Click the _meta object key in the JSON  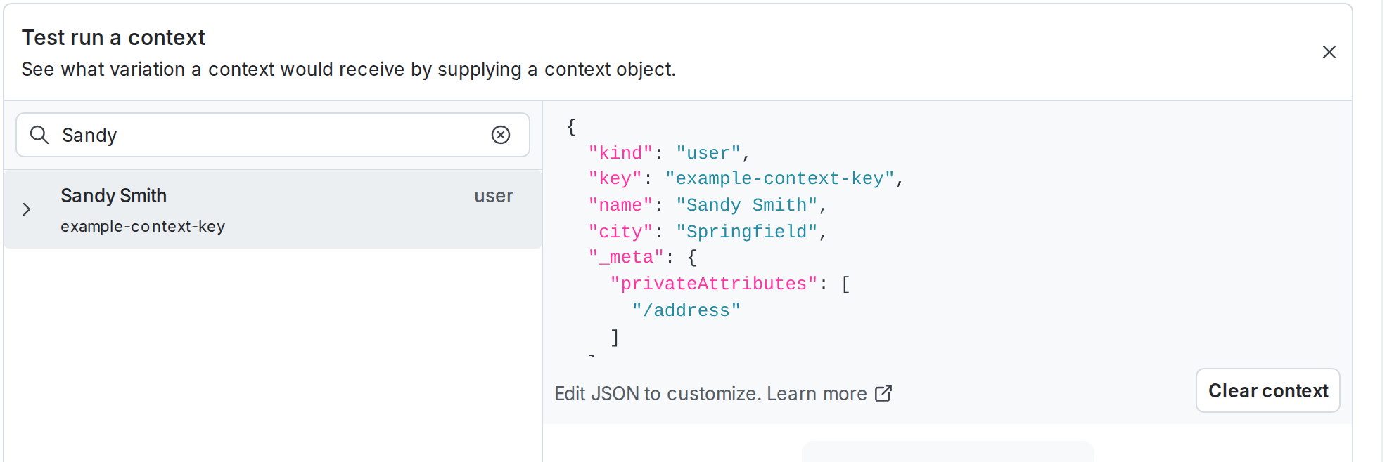point(623,257)
